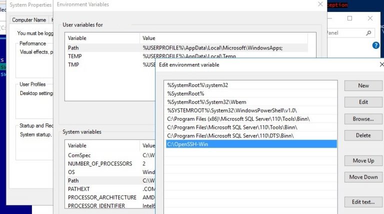Close the Environment Variables window

(x=320, y=4)
